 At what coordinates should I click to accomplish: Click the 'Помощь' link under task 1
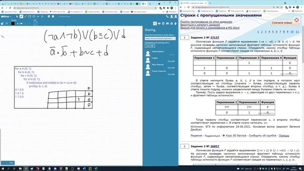click(284, 135)
